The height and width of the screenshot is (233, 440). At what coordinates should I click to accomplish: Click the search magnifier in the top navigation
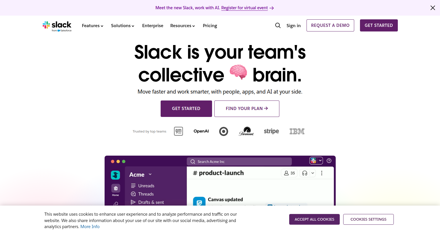278,25
